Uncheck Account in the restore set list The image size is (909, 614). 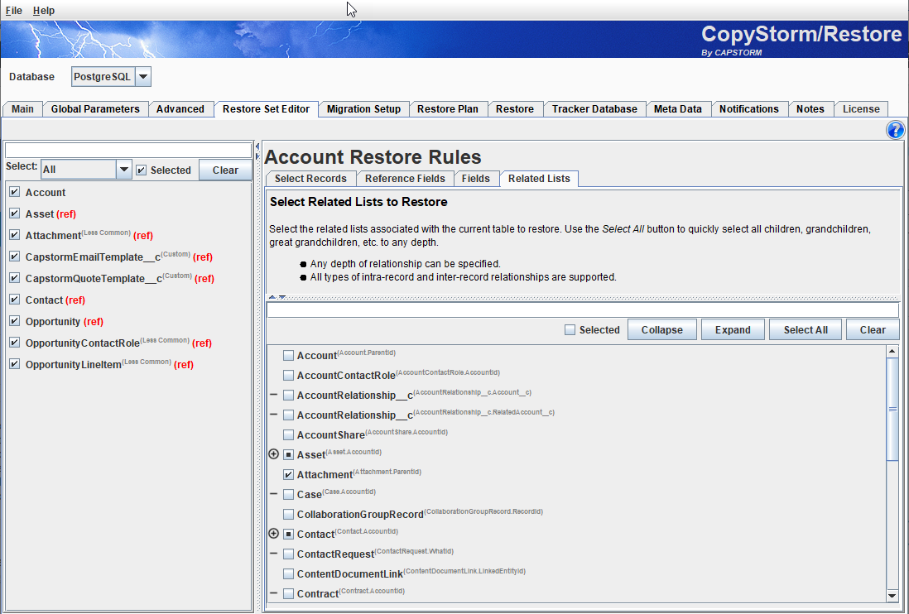(15, 192)
